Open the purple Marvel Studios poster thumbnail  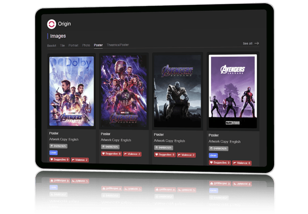pos(233,92)
